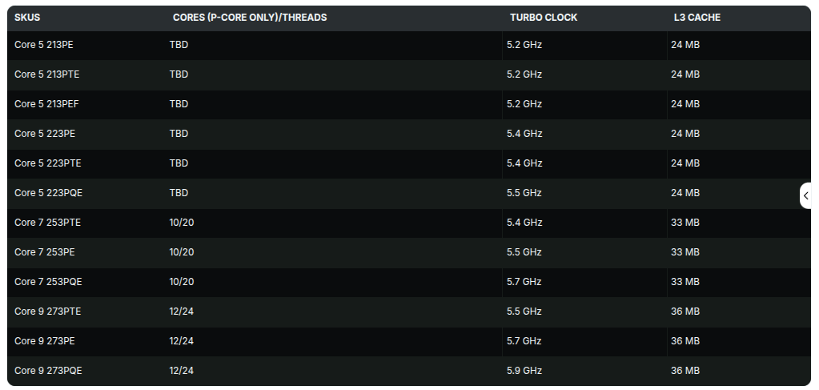Click the Core 5 223PTE SKU cell
Viewport: 819px width, 390px height.
[48, 163]
